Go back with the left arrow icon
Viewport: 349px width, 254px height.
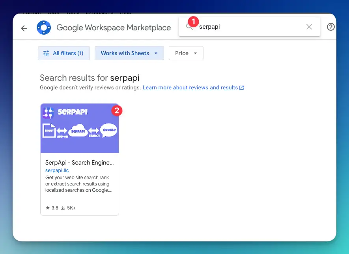[x=24, y=28]
